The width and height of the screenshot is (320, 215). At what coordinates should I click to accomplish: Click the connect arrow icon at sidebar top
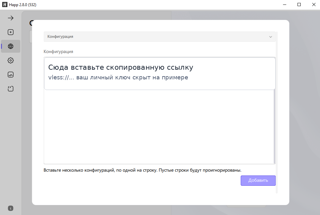(10, 18)
